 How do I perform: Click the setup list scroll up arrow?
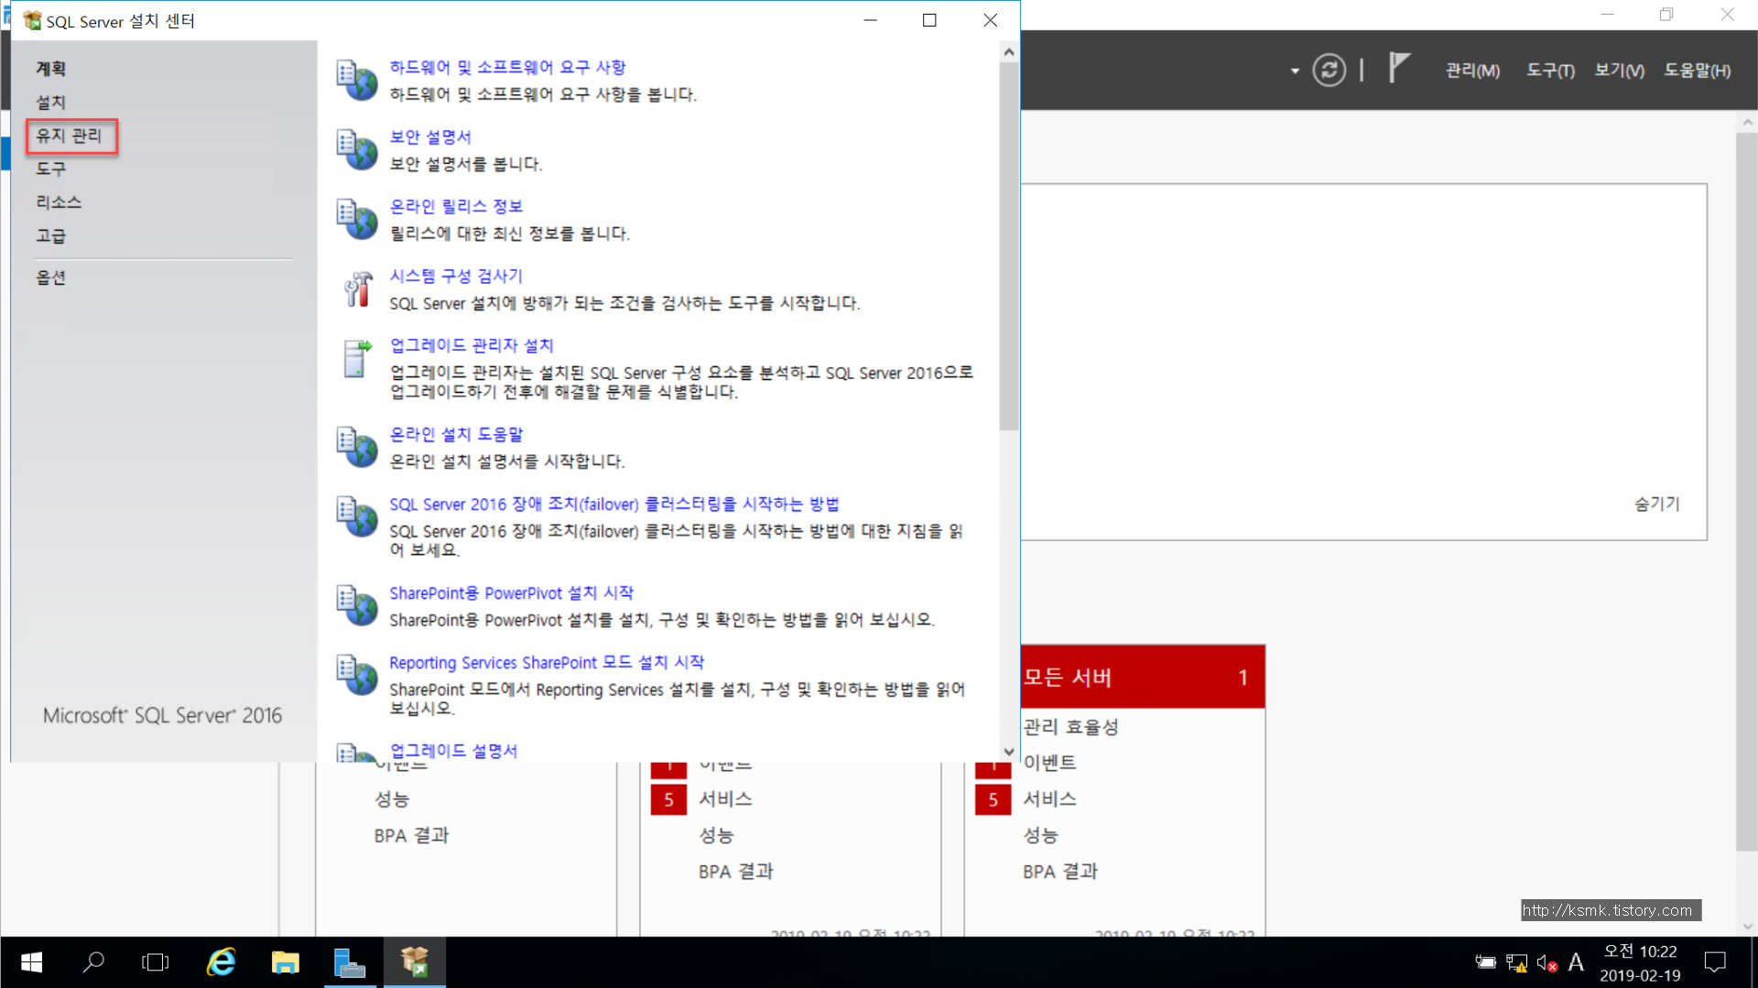pos(1009,52)
